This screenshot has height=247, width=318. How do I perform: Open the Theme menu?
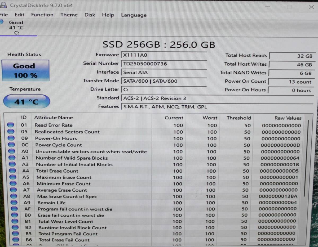[69, 15]
